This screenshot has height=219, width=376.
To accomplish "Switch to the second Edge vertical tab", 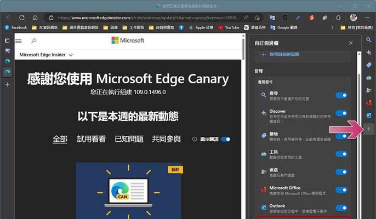I will pyautogui.click(x=8, y=61).
